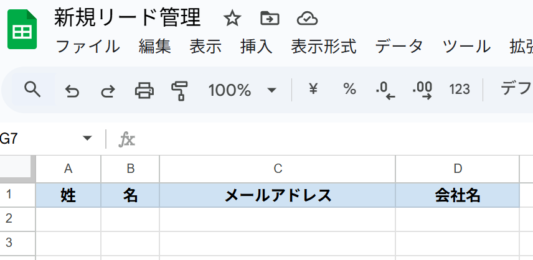The width and height of the screenshot is (533, 260).
Task: Click the move to folder icon
Action: click(x=270, y=18)
